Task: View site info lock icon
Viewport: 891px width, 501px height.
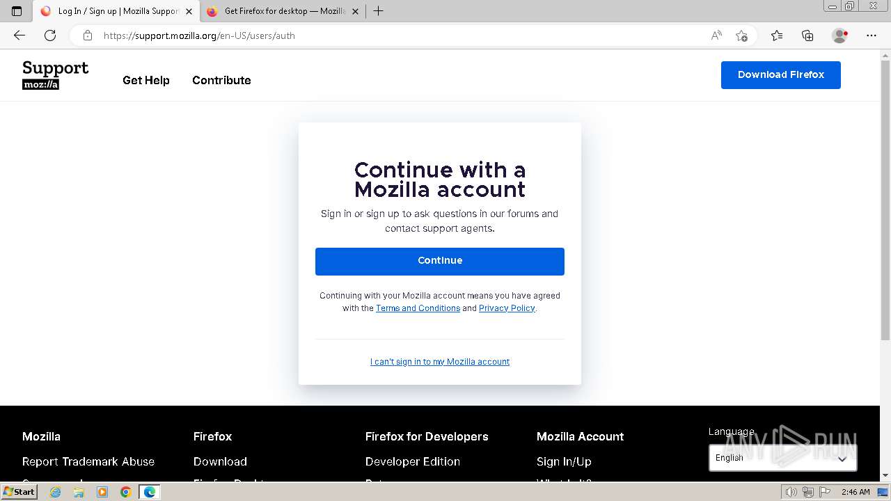Action: [x=88, y=35]
